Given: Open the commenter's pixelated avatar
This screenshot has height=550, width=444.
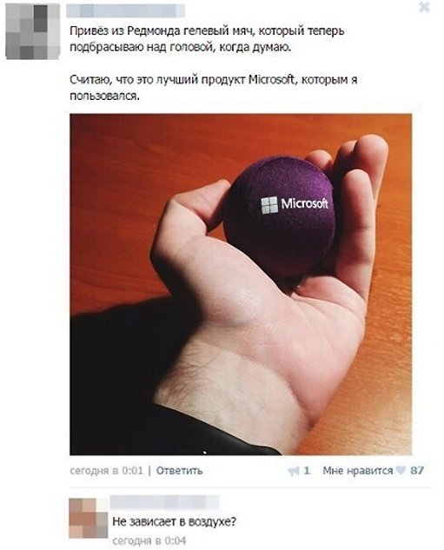Looking at the screenshot, I should 89,518.
